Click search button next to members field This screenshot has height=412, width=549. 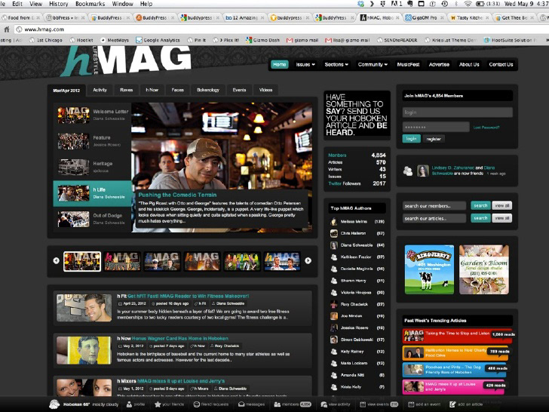tap(480, 206)
